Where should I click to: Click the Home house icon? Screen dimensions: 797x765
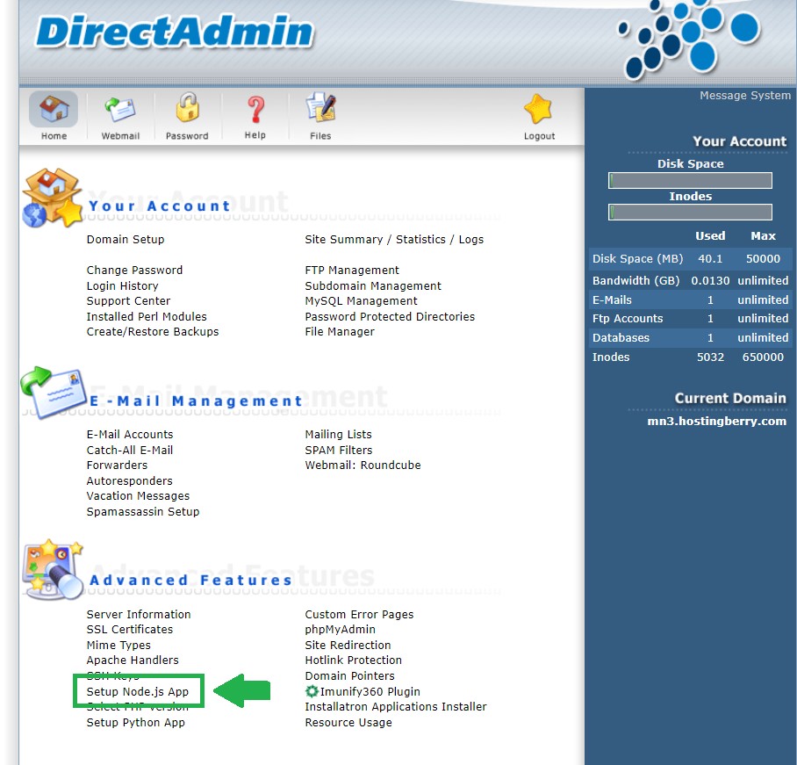[x=54, y=110]
